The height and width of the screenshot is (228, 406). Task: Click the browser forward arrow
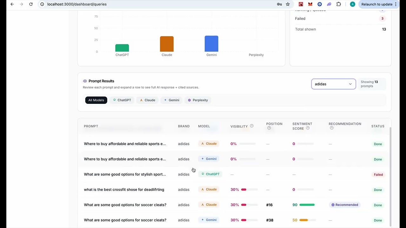tap(22, 4)
